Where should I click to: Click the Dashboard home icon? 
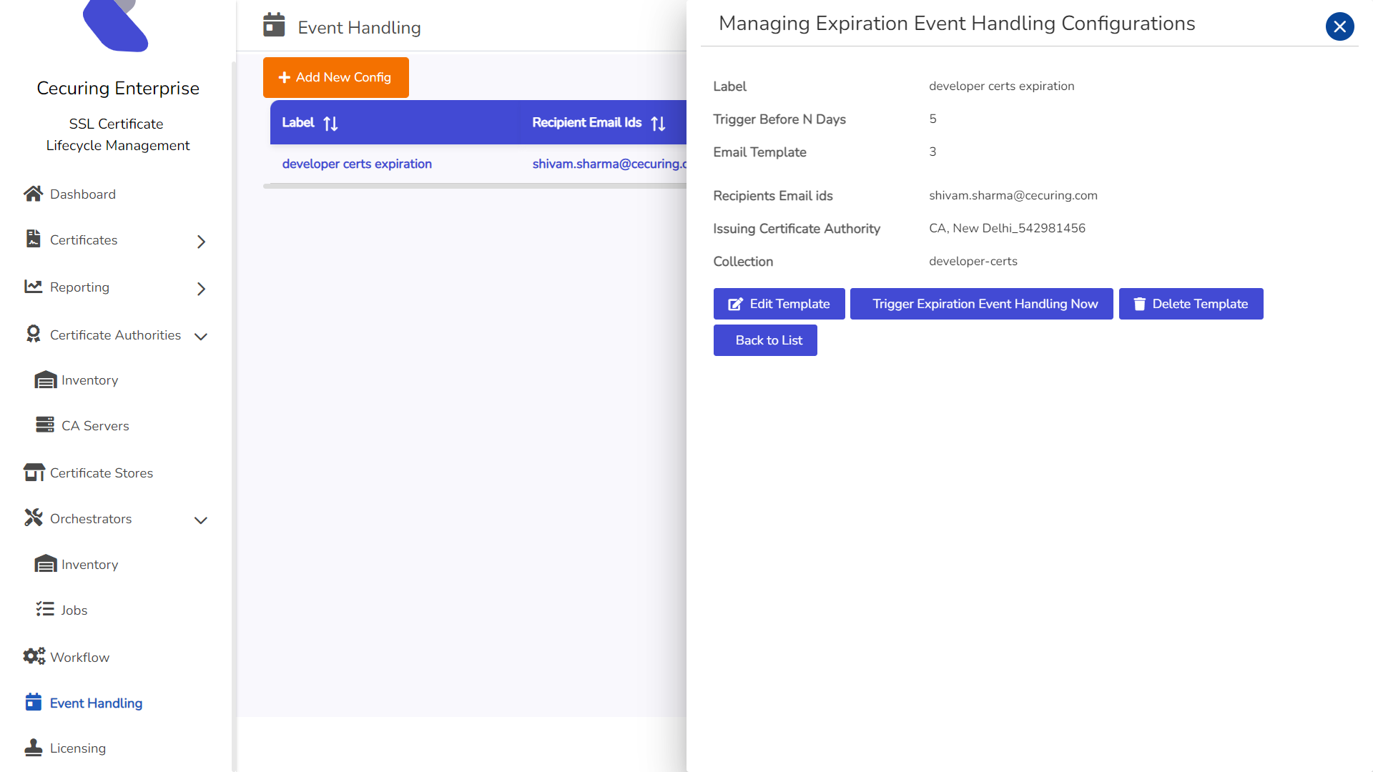[33, 194]
